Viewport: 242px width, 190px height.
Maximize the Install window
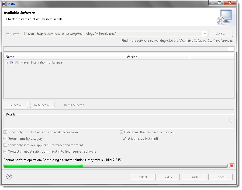click(220, 3)
